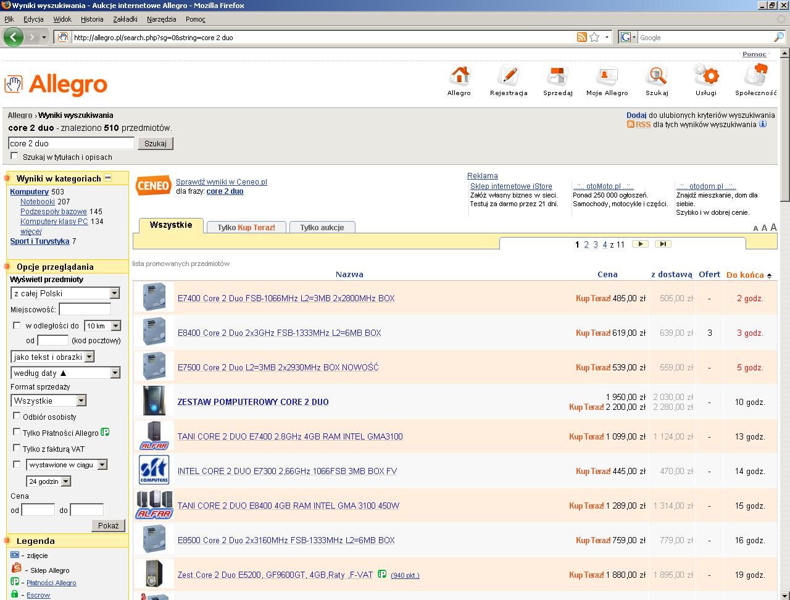
Task: Open the z całej Polski dropdown
Action: 65,293
